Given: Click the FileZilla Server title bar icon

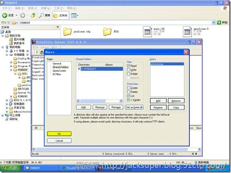Looking at the screenshot, I should point(34,42).
